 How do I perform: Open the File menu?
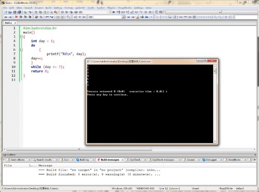click(x=5, y=8)
